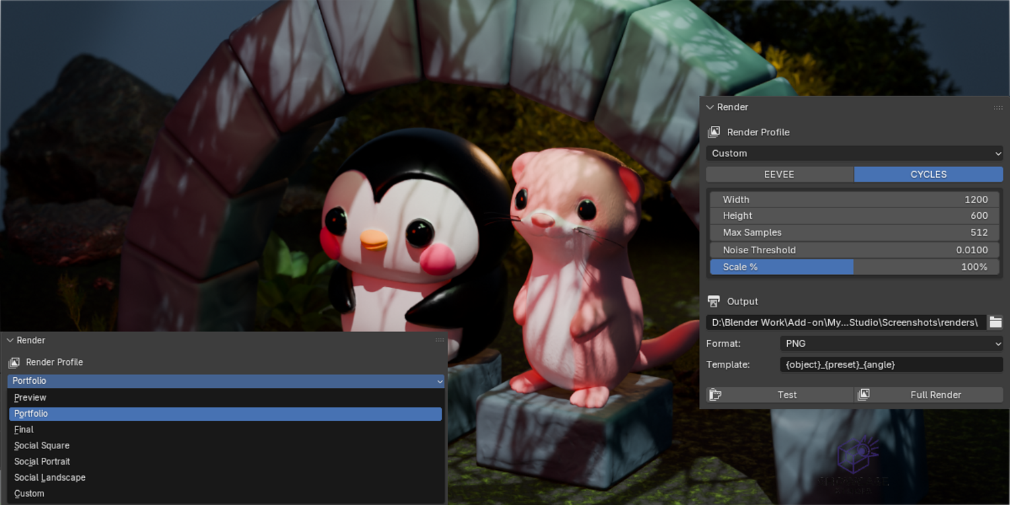Click the drag grip on the Output Render panel

point(998,108)
